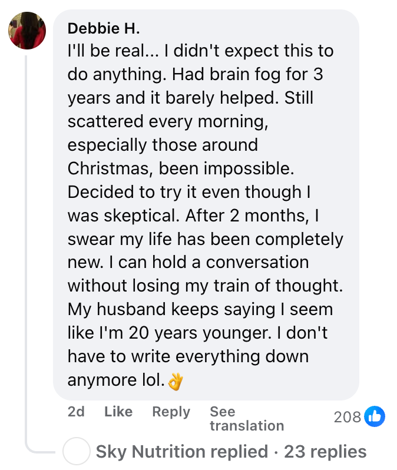Reply to Debbie H.'s comment
This screenshot has height=470, width=397.
pos(171,412)
